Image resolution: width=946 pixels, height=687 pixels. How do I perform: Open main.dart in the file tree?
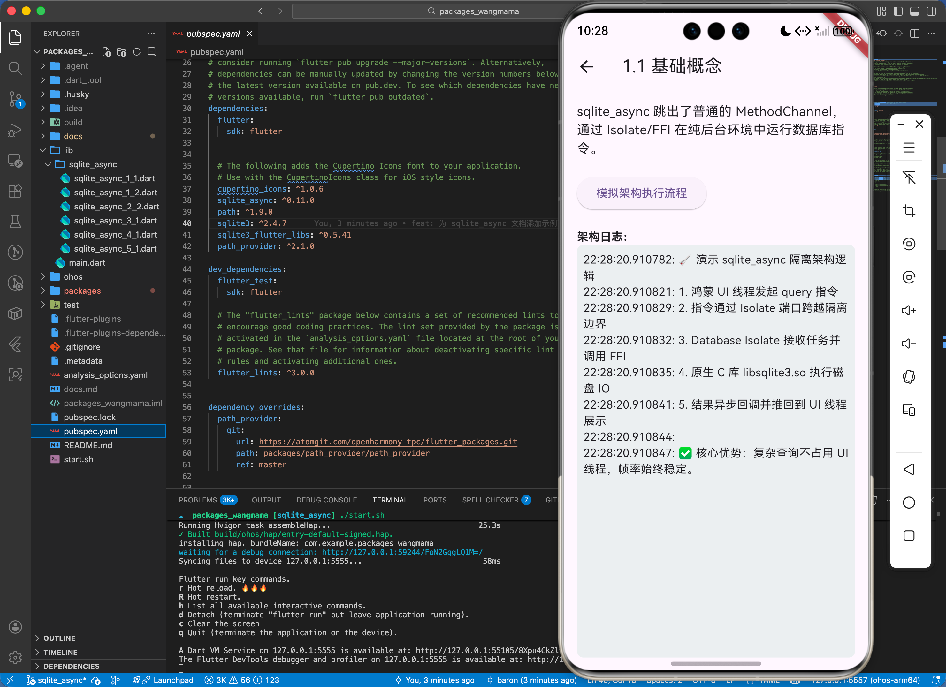[x=87, y=263]
